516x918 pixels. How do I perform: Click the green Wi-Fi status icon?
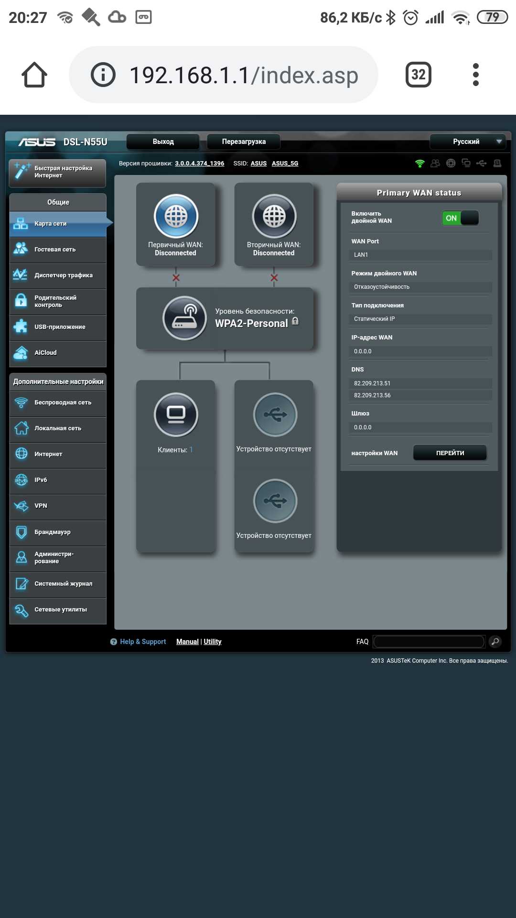[x=420, y=164]
